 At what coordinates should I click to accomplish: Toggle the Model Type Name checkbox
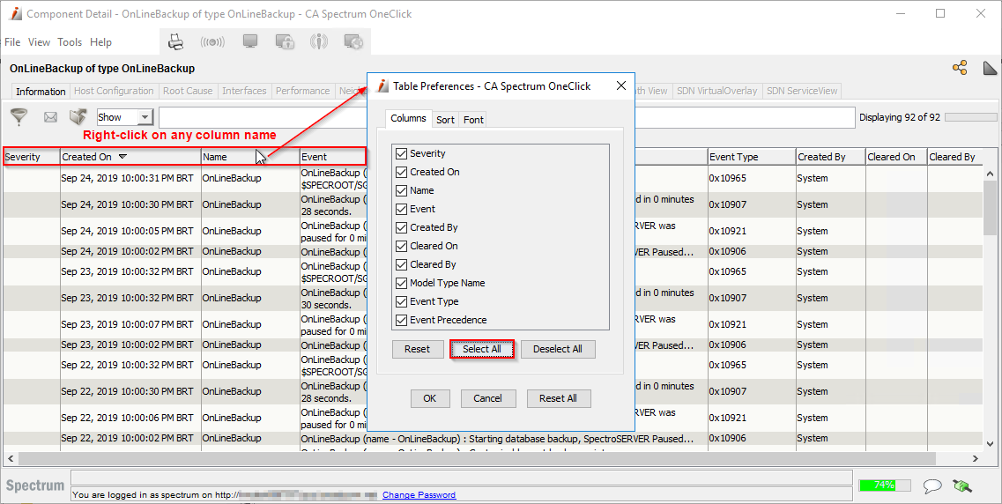402,283
